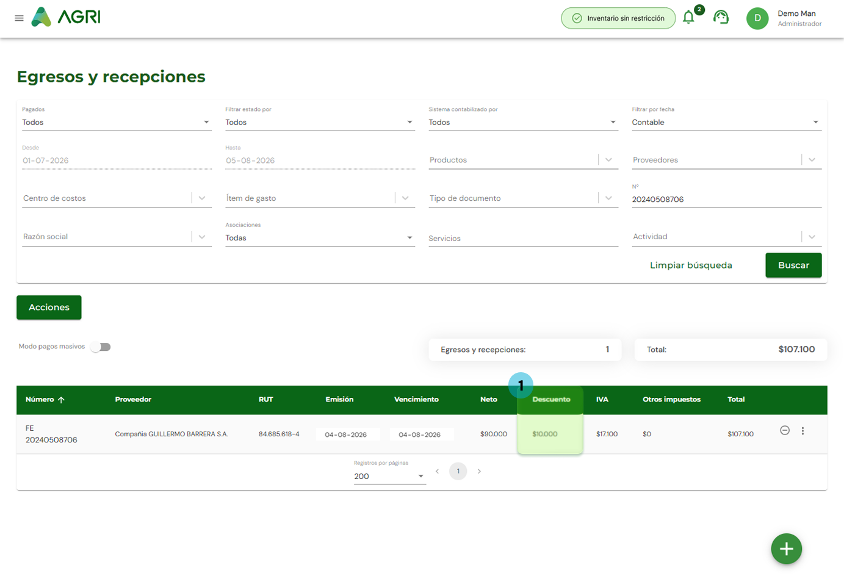Click the circled minus icon in row

pyautogui.click(x=785, y=431)
